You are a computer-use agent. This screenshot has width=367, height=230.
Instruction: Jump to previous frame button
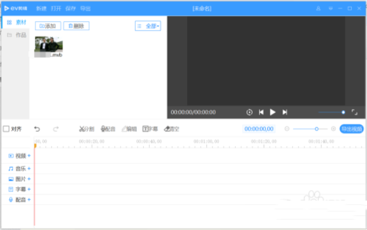(x=261, y=113)
